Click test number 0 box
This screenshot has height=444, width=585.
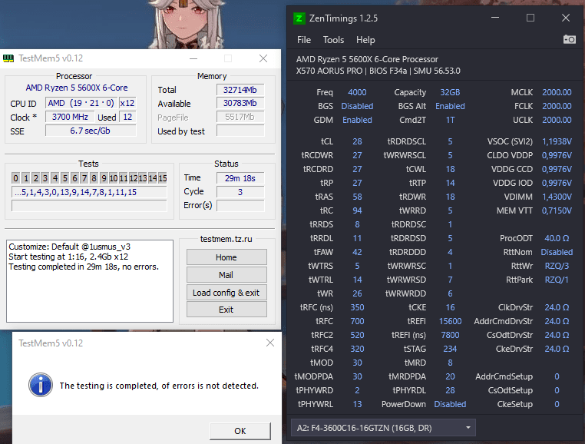pyautogui.click(x=15, y=178)
